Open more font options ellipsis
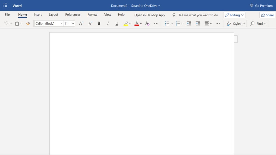276x155 pixels. click(x=156, y=23)
